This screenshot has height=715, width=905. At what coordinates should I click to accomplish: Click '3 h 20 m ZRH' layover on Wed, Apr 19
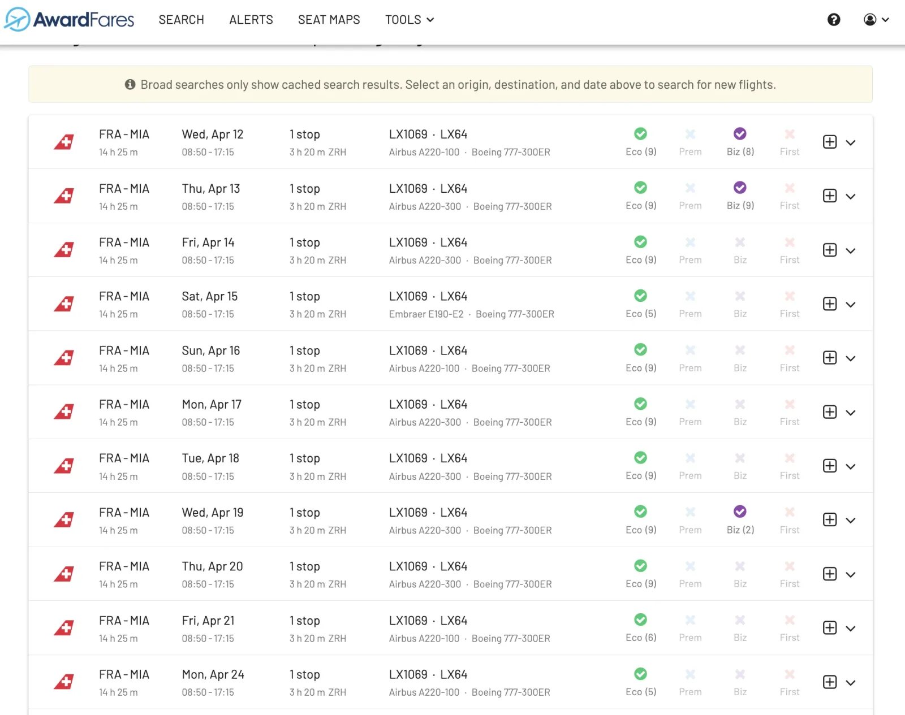click(318, 530)
